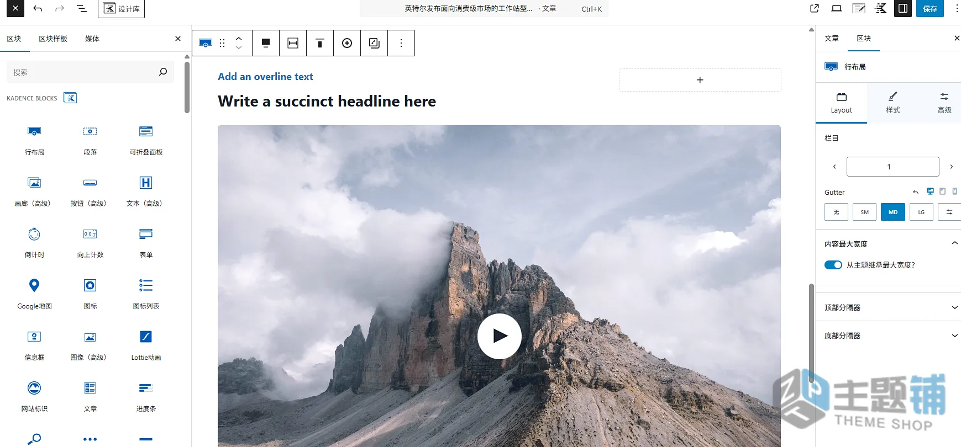
Task: Open the 样式 style settings tab
Action: click(893, 103)
